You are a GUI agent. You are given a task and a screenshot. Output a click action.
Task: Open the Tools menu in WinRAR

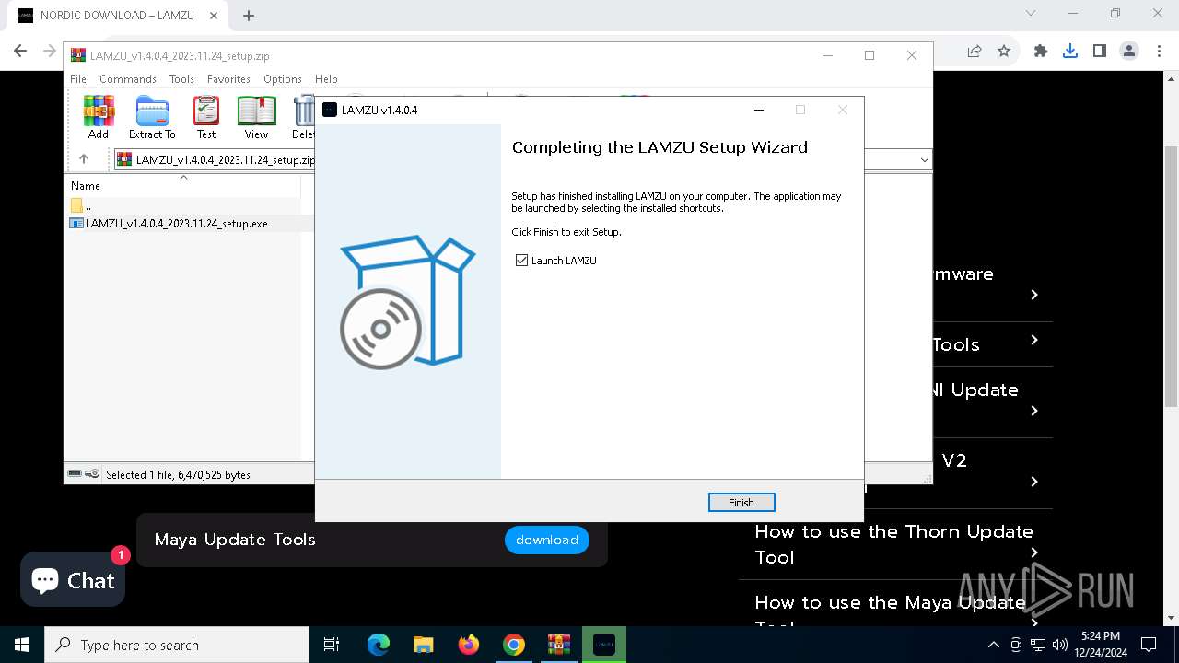(x=181, y=79)
